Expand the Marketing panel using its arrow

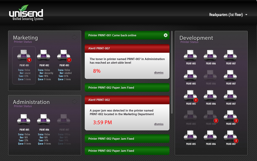coord(75,37)
